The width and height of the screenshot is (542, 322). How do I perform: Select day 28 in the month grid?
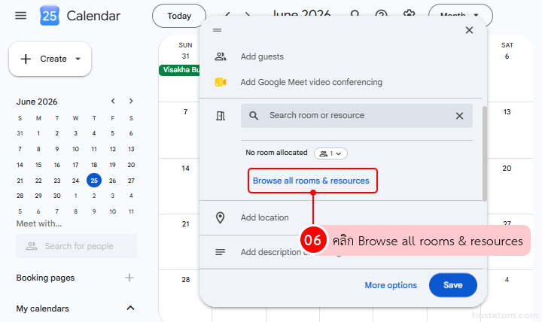186,280
